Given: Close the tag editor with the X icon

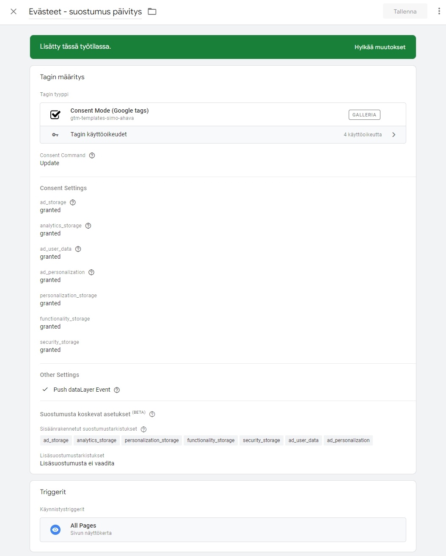Looking at the screenshot, I should click(14, 11).
